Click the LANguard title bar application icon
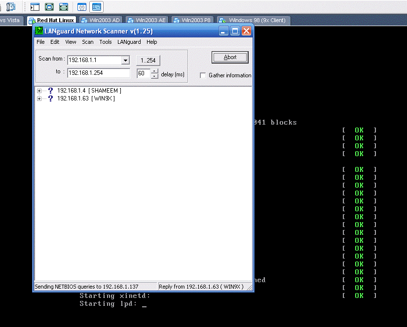Image resolution: width=407 pixels, height=327 pixels. [x=39, y=31]
